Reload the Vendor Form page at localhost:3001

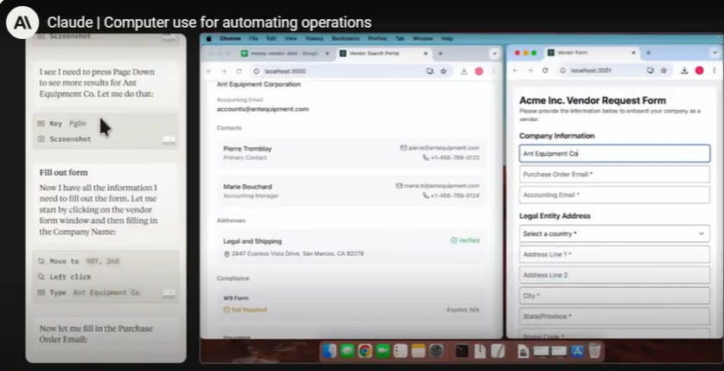click(x=545, y=70)
